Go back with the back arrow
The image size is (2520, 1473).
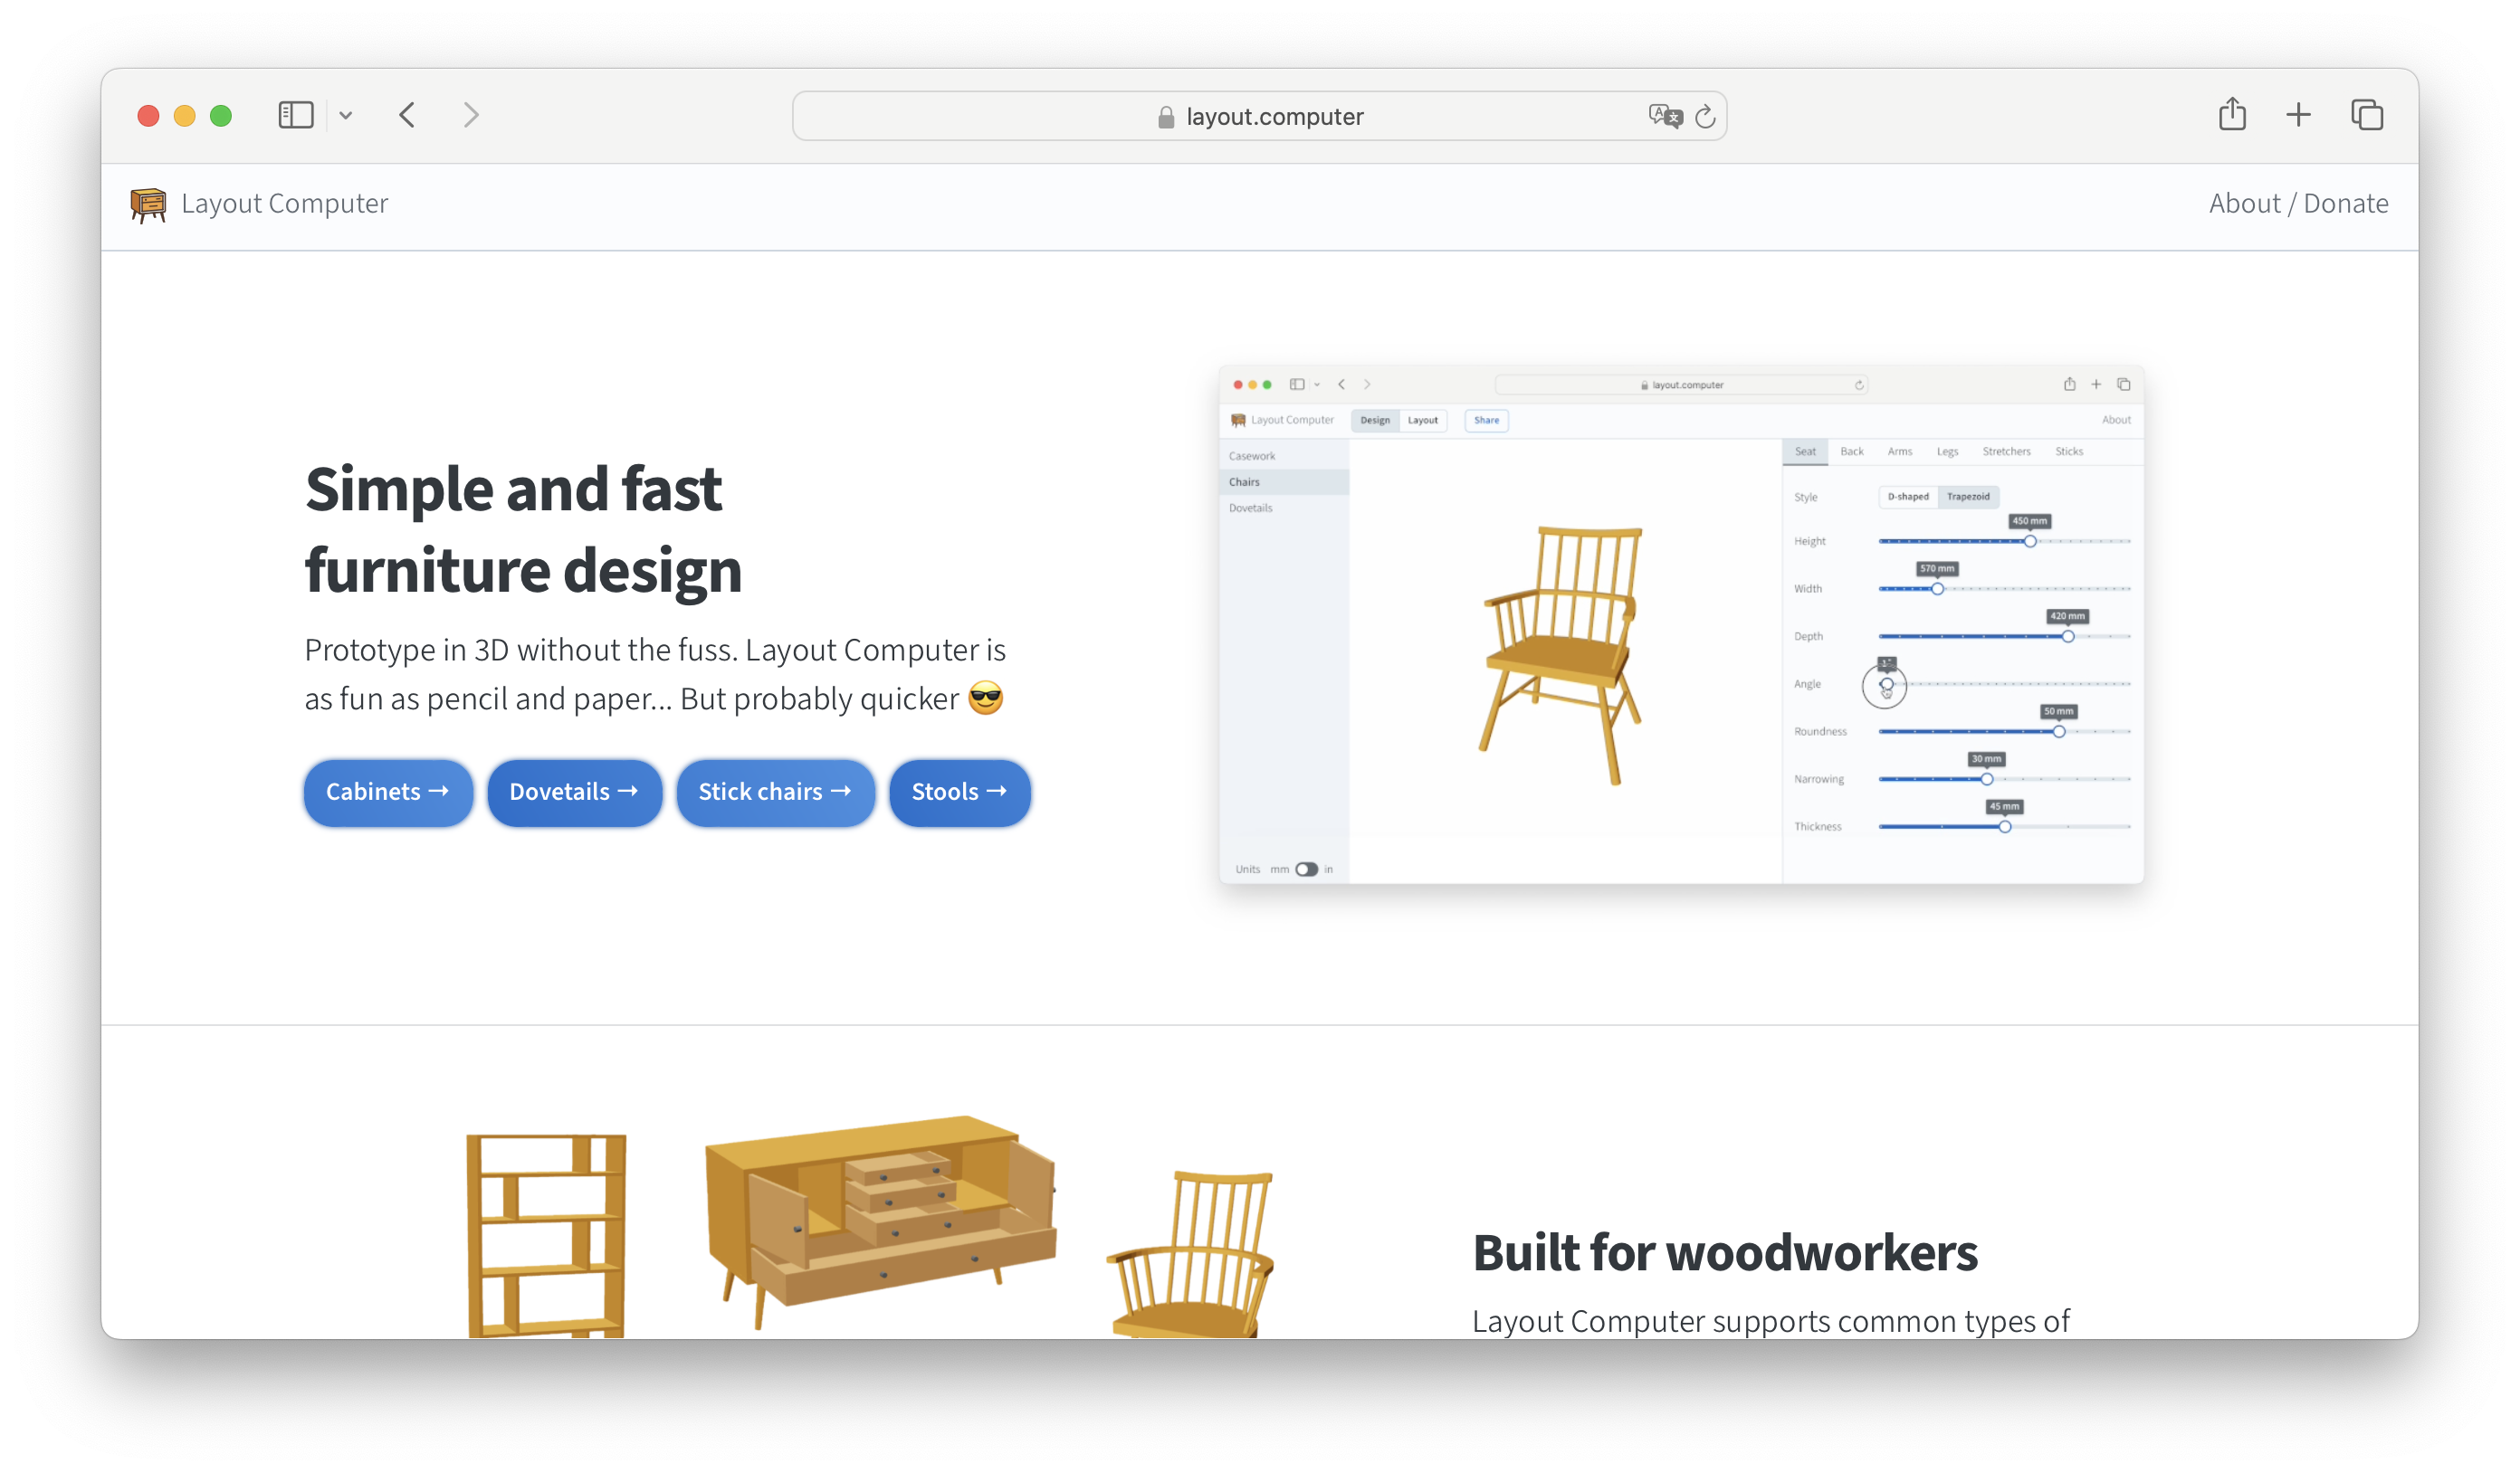(x=407, y=115)
